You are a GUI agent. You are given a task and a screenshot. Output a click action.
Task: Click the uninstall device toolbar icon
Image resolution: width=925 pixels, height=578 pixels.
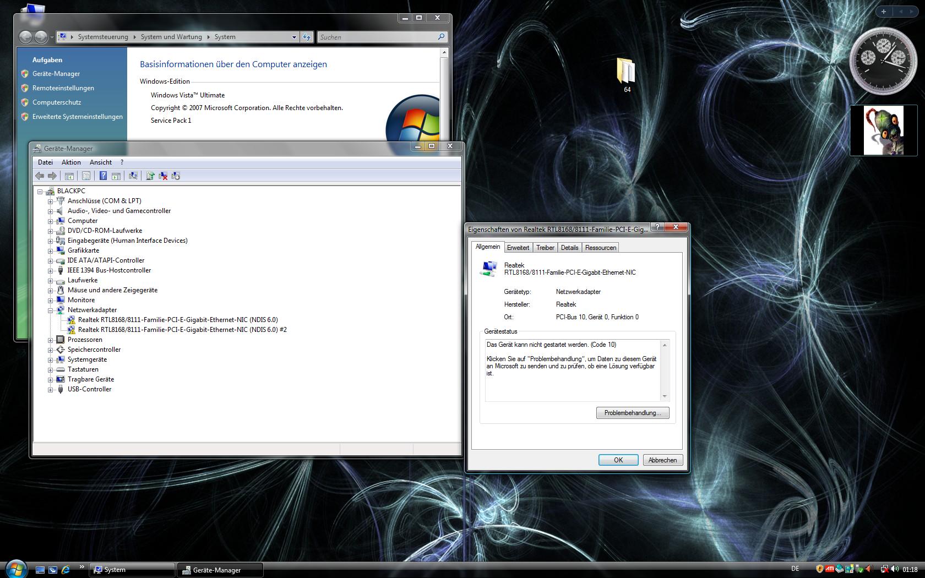163,176
